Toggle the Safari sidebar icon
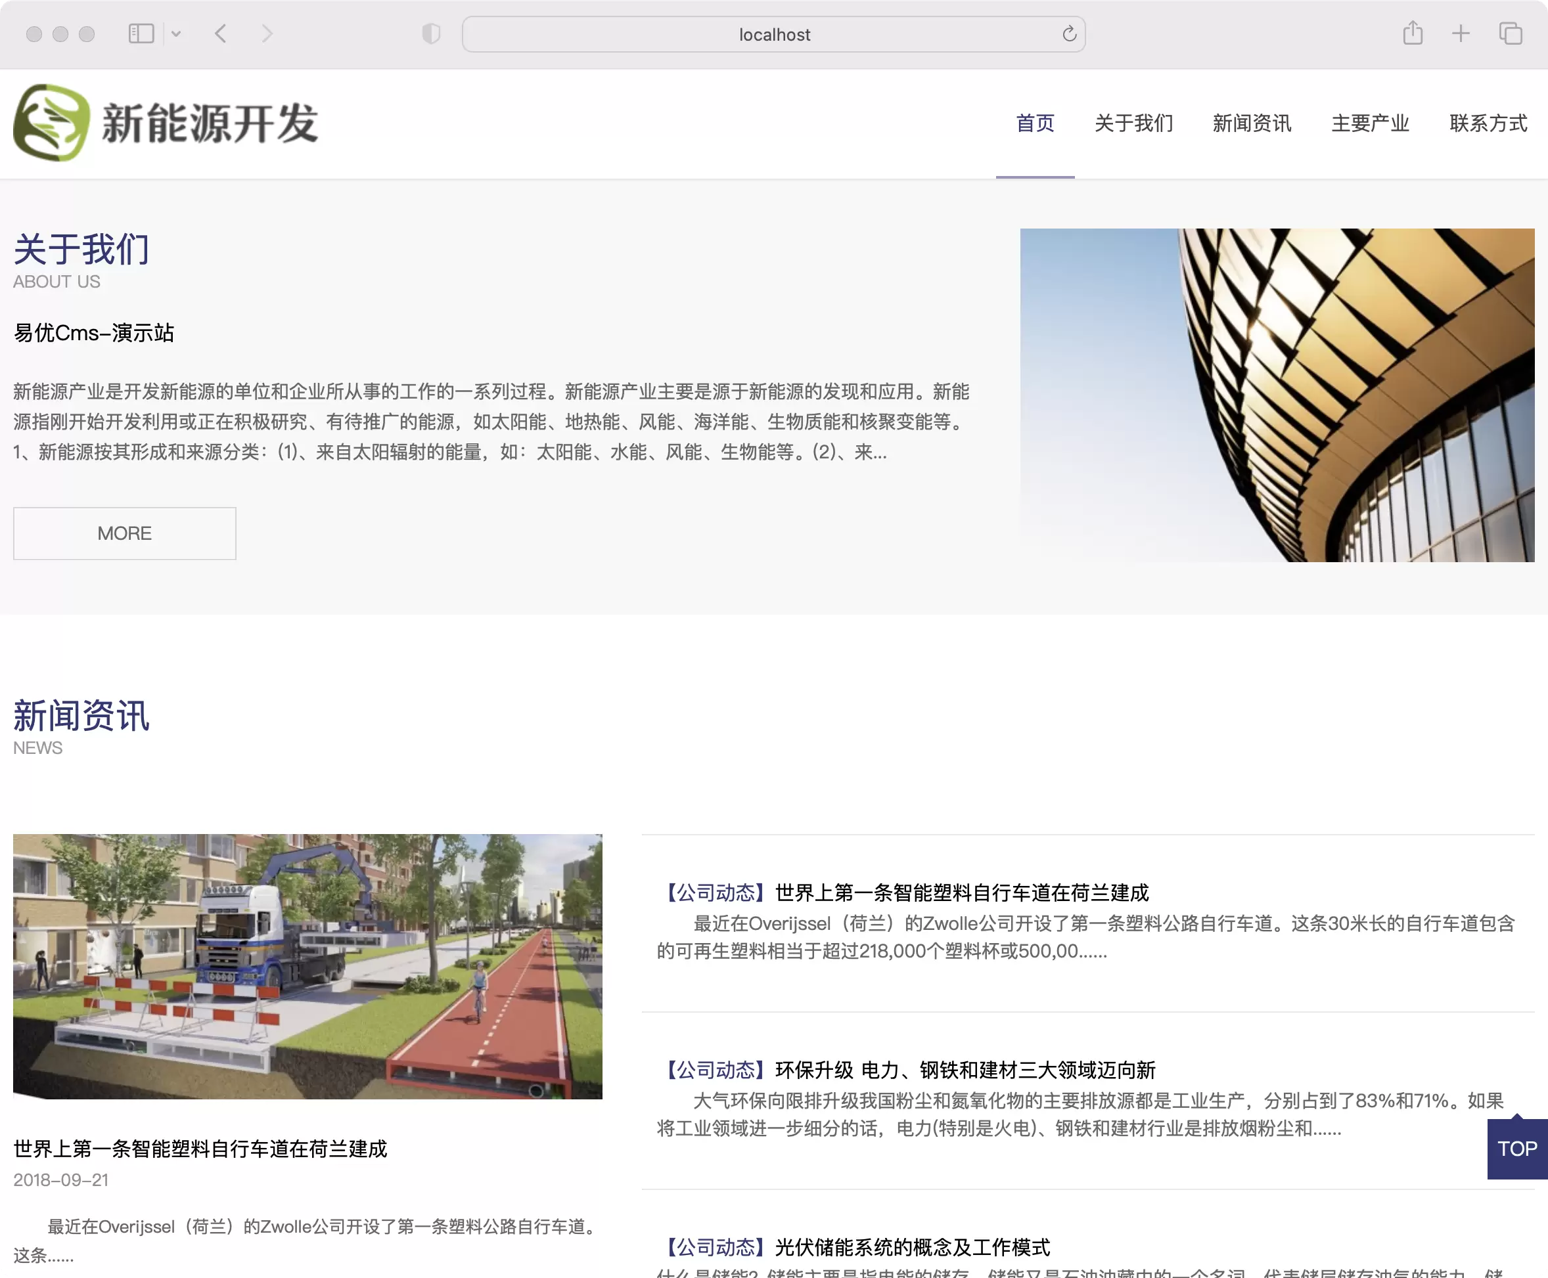The image size is (1548, 1278). pyautogui.click(x=141, y=34)
